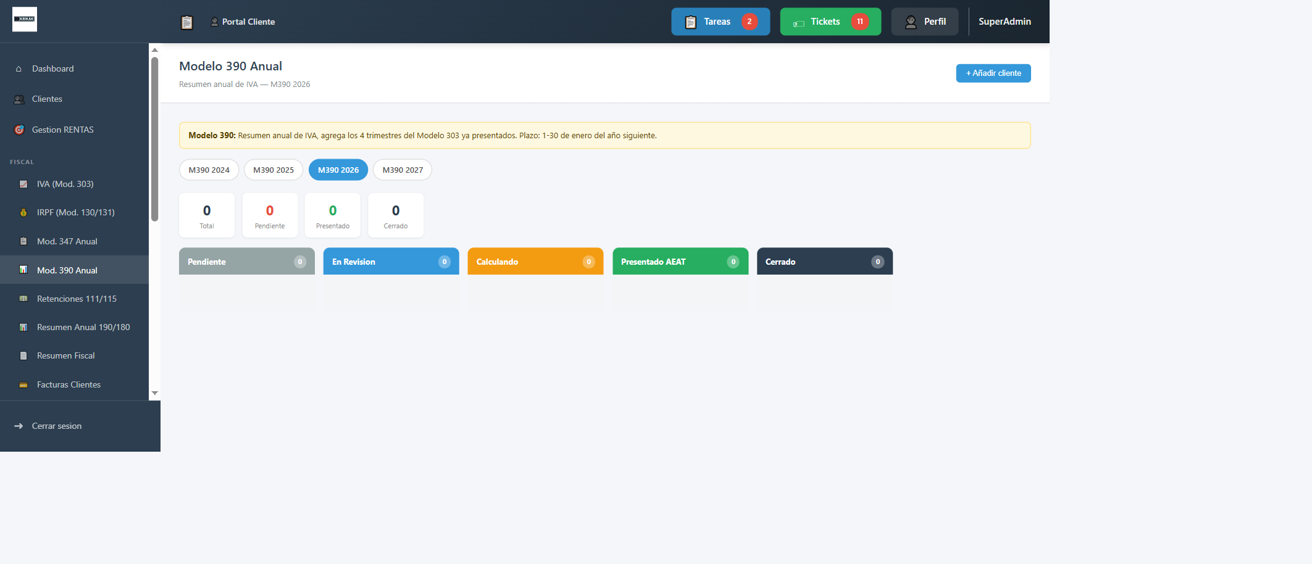Click the Mod. 347 Anual clipboard icon
Image resolution: width=1312 pixels, height=564 pixels.
23,241
